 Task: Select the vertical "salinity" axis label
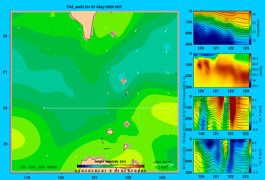[261, 71]
